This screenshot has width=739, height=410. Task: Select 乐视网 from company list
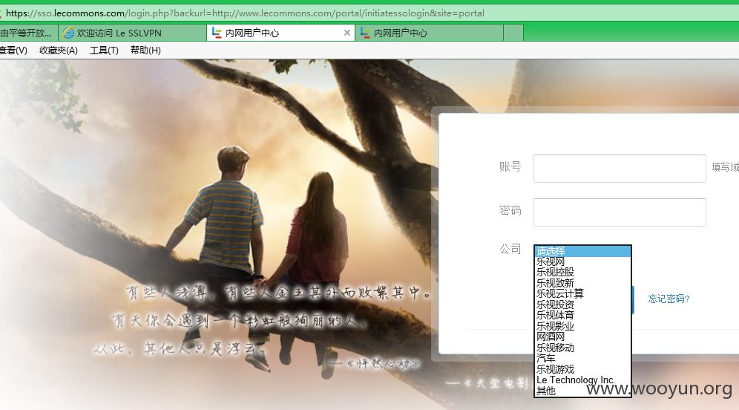(583, 261)
